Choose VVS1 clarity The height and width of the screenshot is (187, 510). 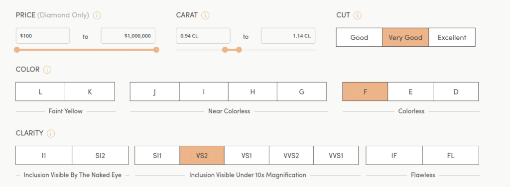point(336,156)
